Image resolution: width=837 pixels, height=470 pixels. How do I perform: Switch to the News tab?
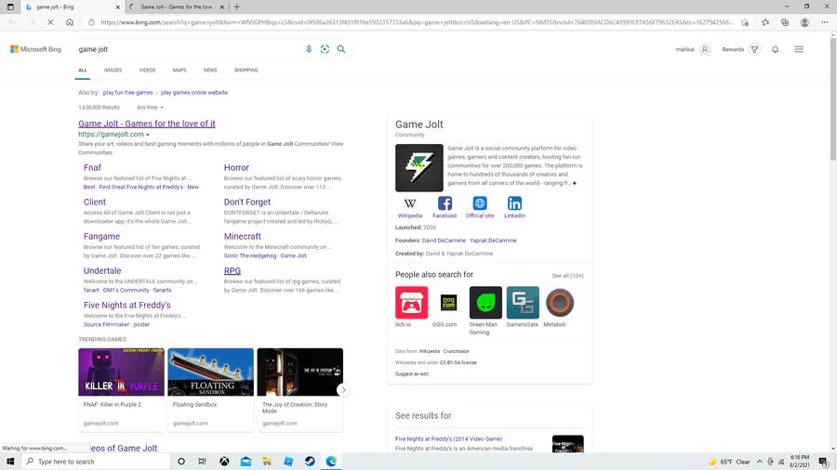click(x=210, y=70)
